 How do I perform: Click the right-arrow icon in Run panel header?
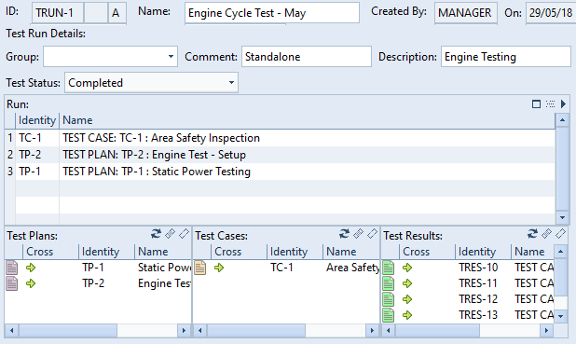coord(563,104)
